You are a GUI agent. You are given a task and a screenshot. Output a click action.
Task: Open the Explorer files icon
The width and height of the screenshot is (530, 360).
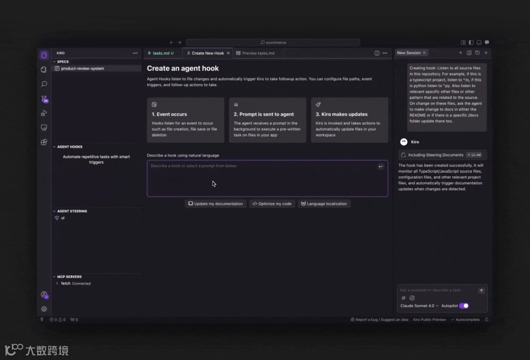[44, 69]
